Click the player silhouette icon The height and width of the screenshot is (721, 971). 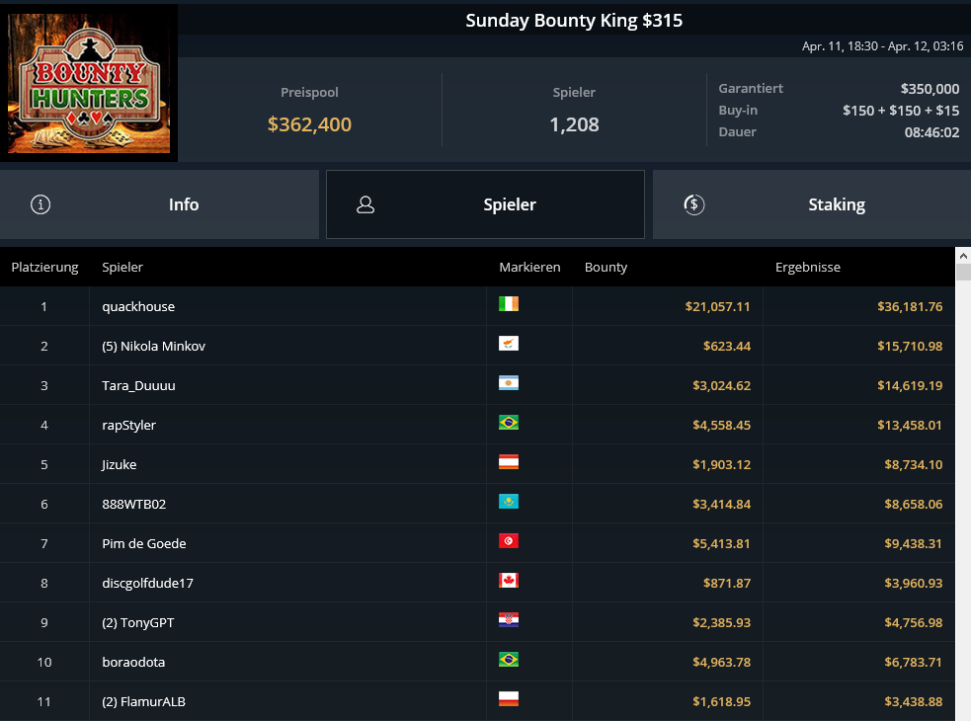365,204
